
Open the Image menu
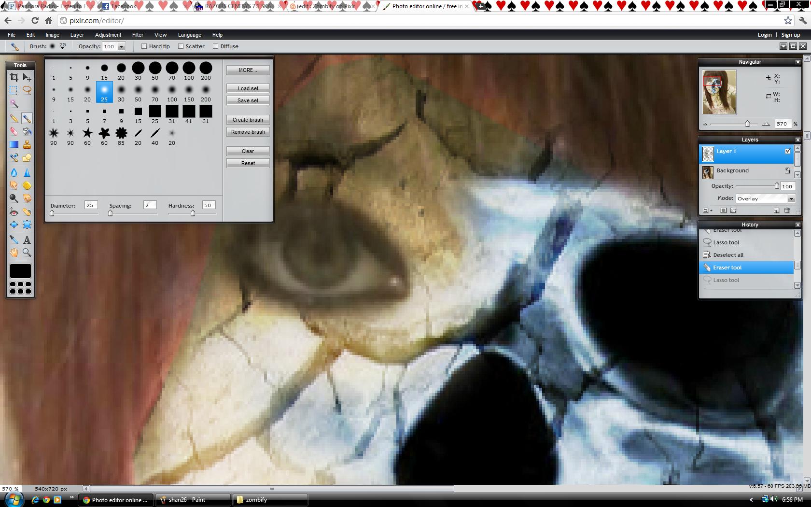(x=53, y=35)
